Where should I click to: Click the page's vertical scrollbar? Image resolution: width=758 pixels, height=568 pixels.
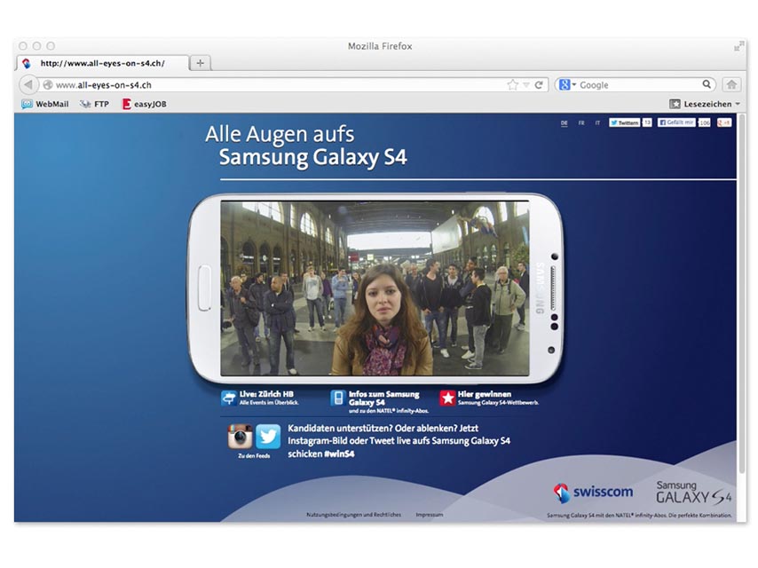pyautogui.click(x=741, y=295)
